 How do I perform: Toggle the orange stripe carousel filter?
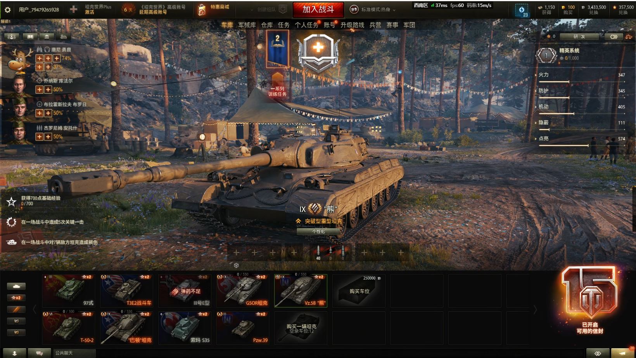click(x=16, y=309)
